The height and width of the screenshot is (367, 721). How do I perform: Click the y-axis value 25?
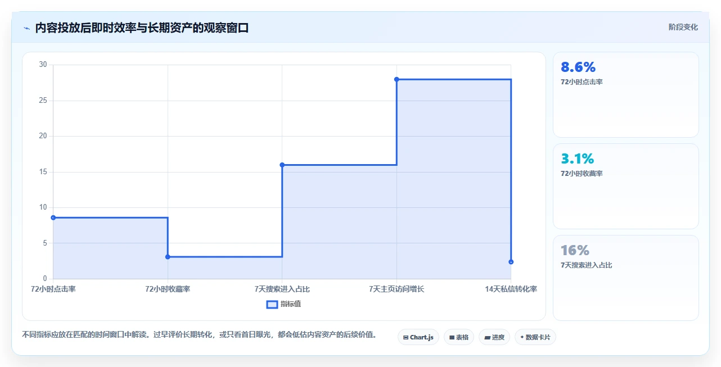[x=43, y=101]
